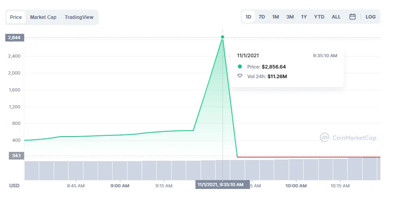Select the 1D time range

click(248, 17)
